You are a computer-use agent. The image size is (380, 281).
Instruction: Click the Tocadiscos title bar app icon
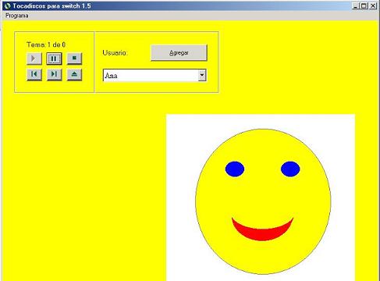tap(8, 5)
